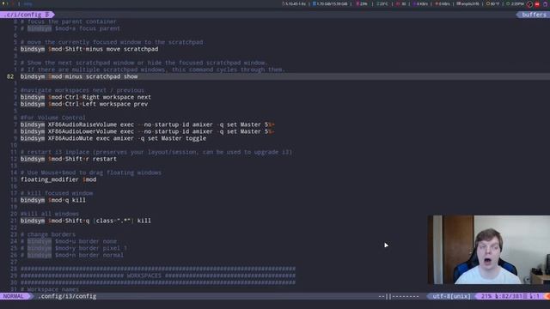Click the '$mod+Shift+r restart' line

pyautogui.click(x=69, y=159)
